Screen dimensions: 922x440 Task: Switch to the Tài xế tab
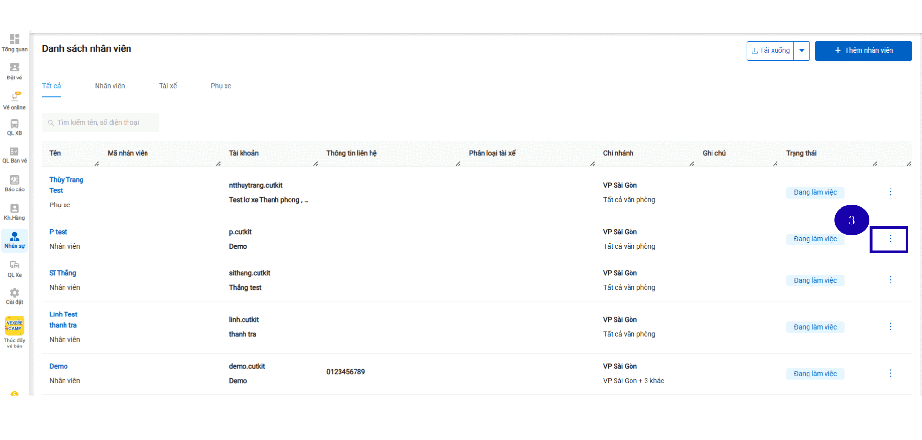tap(168, 86)
